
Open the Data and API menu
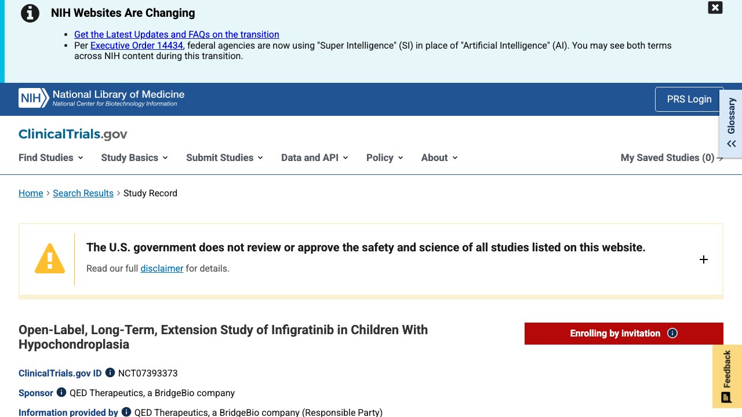[315, 158]
